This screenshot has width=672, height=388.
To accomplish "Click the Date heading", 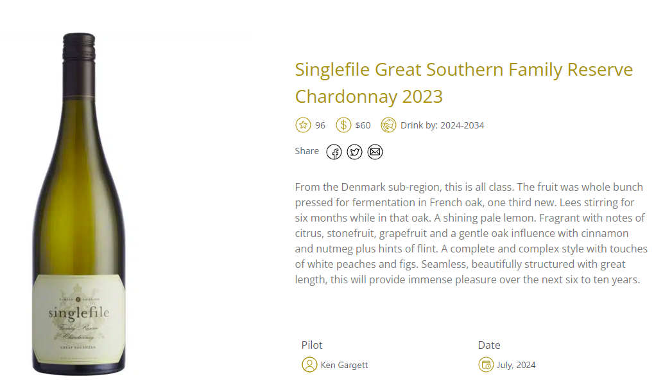I will (489, 345).
